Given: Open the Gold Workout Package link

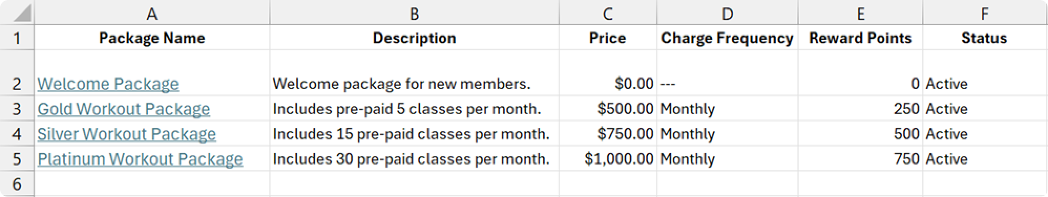Looking at the screenshot, I should point(123,109).
